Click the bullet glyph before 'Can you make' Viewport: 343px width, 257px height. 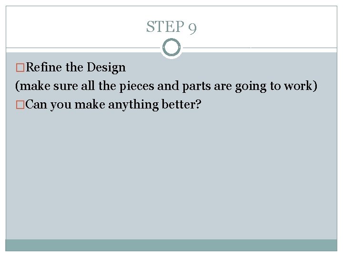19,105
